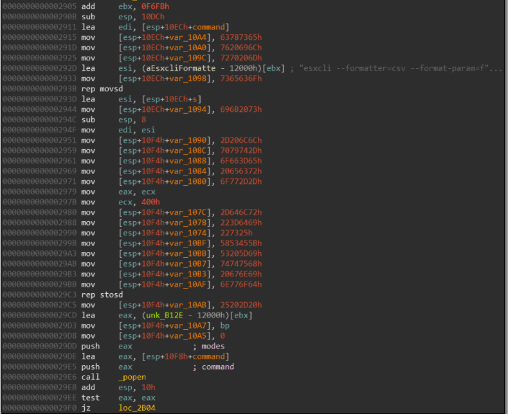Click address 0000000000002905
The height and width of the screenshot is (414, 508).
[39, 6]
